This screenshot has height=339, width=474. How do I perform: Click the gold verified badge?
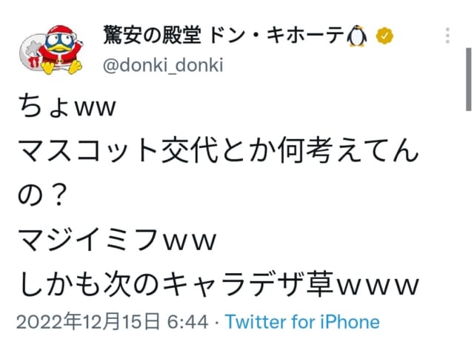click(384, 36)
